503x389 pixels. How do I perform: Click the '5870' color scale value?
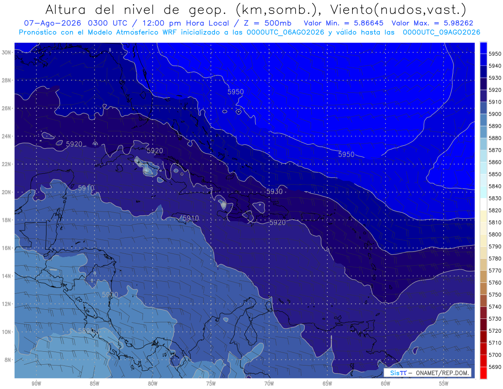pos(495,150)
